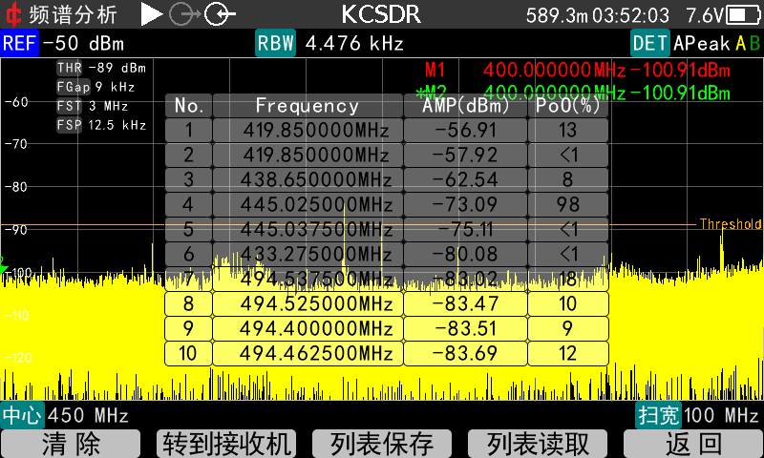Tap the red app logo icon
This screenshot has width=764, height=458.
point(13,14)
